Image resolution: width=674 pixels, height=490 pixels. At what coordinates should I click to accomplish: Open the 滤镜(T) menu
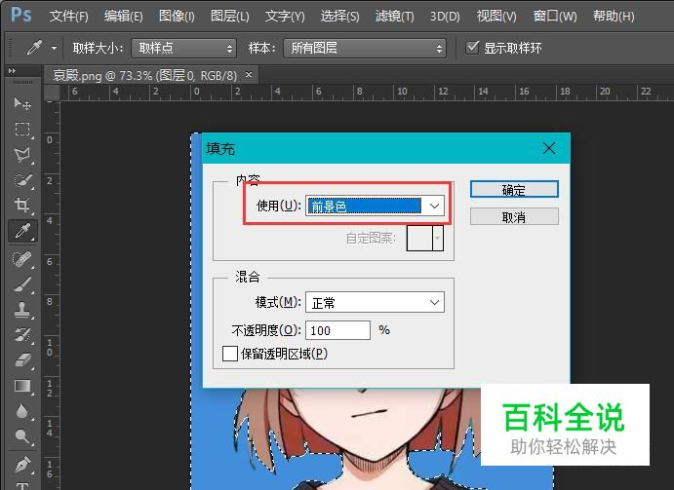394,16
